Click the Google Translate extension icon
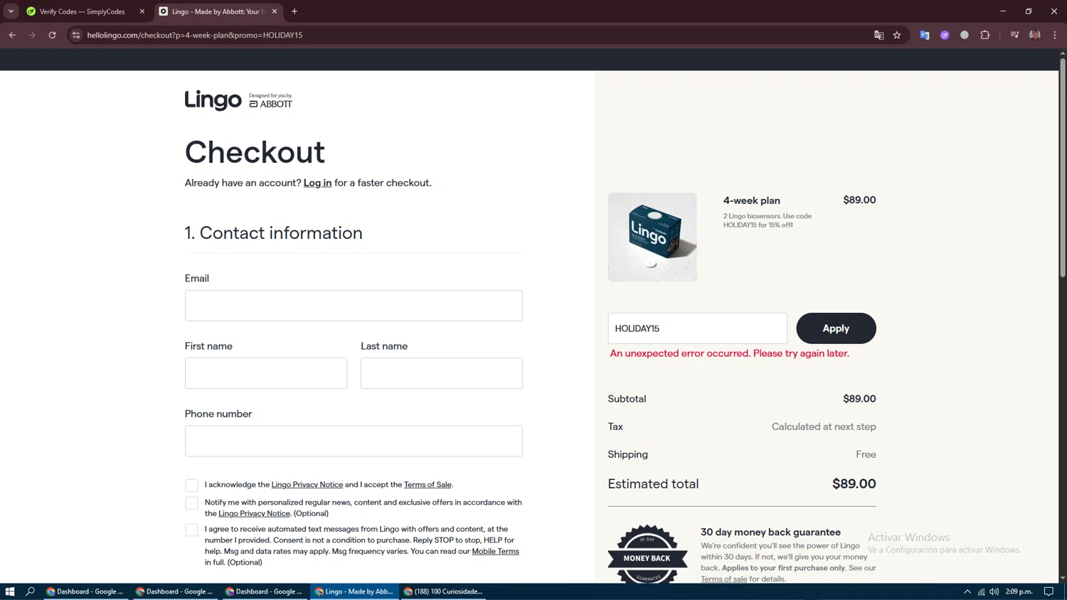This screenshot has height=600, width=1067. pos(925,35)
